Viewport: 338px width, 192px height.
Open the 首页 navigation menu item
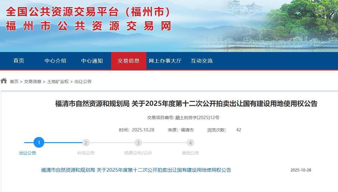(19, 61)
